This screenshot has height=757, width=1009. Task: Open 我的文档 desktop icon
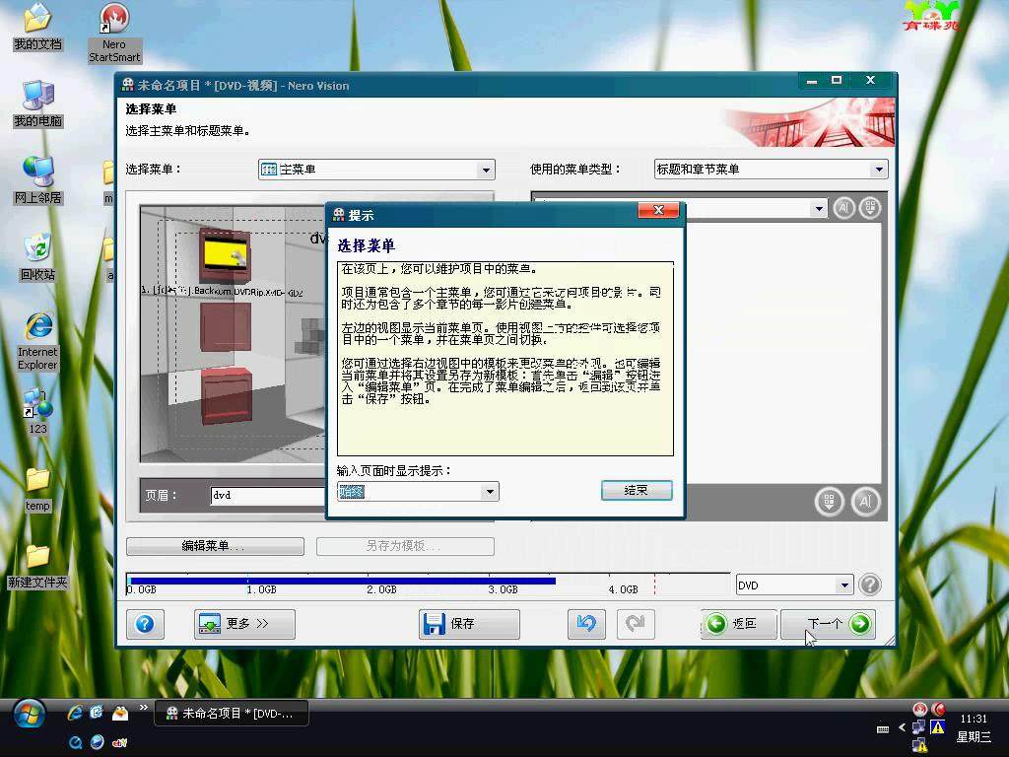38,27
